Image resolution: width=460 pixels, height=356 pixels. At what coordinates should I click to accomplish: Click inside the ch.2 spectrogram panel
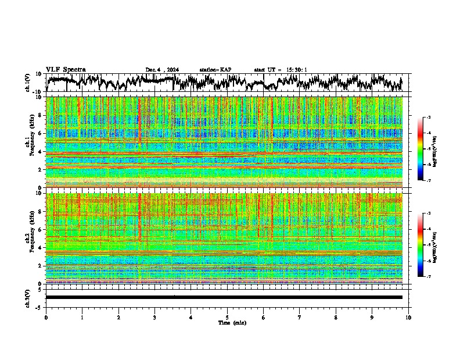coord(224,238)
